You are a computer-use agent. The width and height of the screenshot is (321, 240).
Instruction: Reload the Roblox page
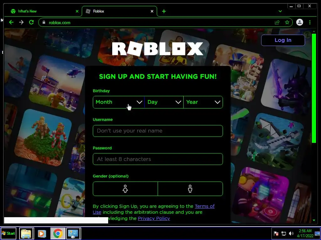tap(31, 22)
